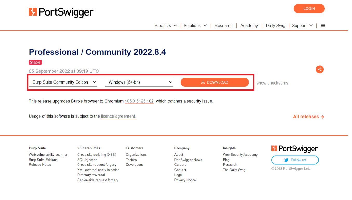Image resolution: width=352 pixels, height=200 pixels.
Task: Open Web vulnerability scanner footer link
Action: tap(48, 155)
